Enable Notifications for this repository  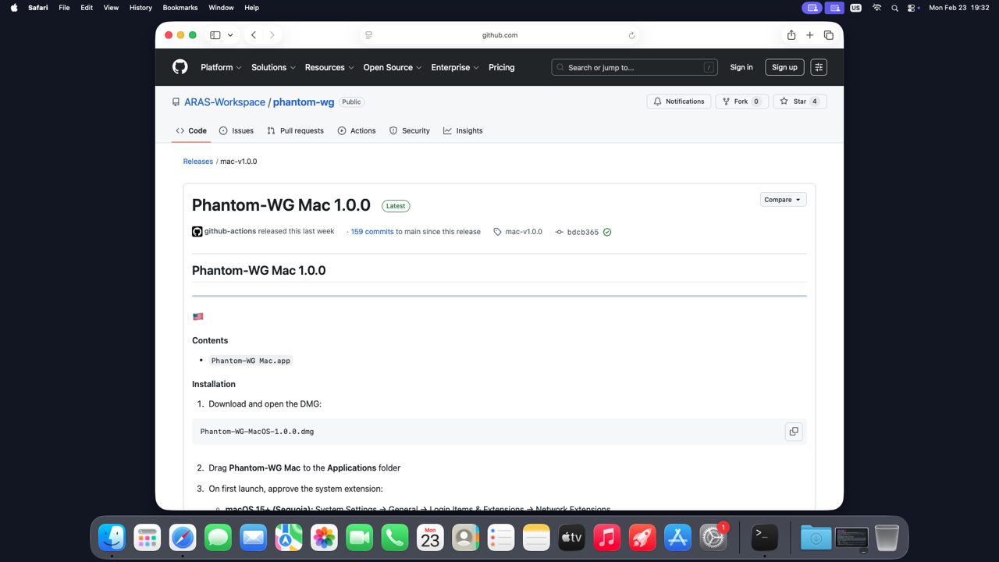click(x=678, y=101)
